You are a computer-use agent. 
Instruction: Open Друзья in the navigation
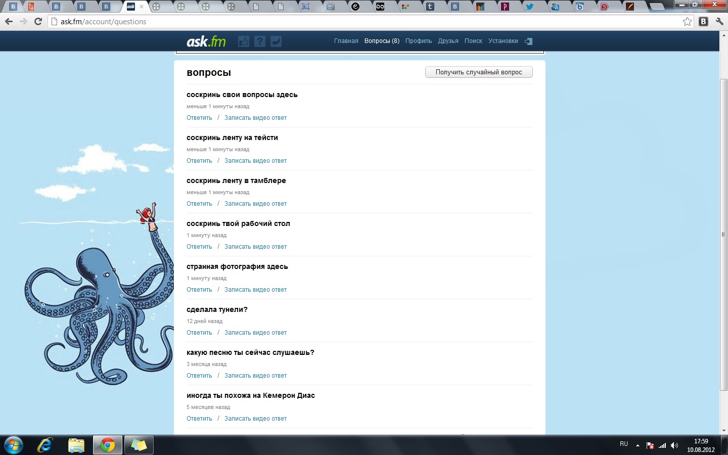(448, 41)
